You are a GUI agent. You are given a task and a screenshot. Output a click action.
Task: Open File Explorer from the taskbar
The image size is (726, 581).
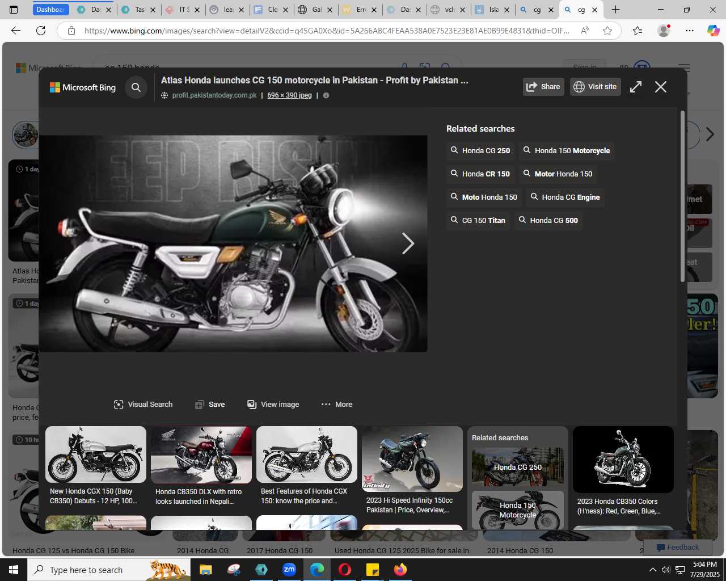pyautogui.click(x=205, y=570)
